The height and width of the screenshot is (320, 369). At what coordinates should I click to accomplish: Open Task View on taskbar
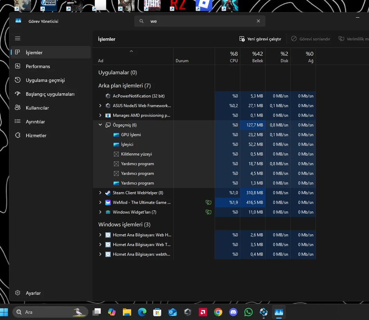click(x=97, y=312)
